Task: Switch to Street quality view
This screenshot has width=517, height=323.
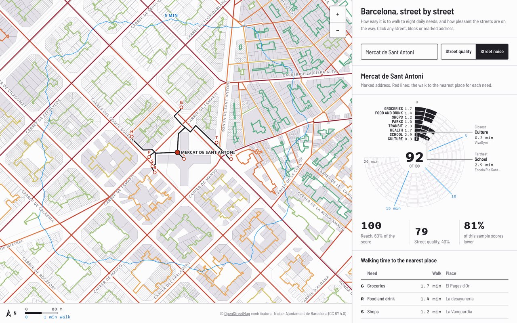Action: [x=458, y=52]
